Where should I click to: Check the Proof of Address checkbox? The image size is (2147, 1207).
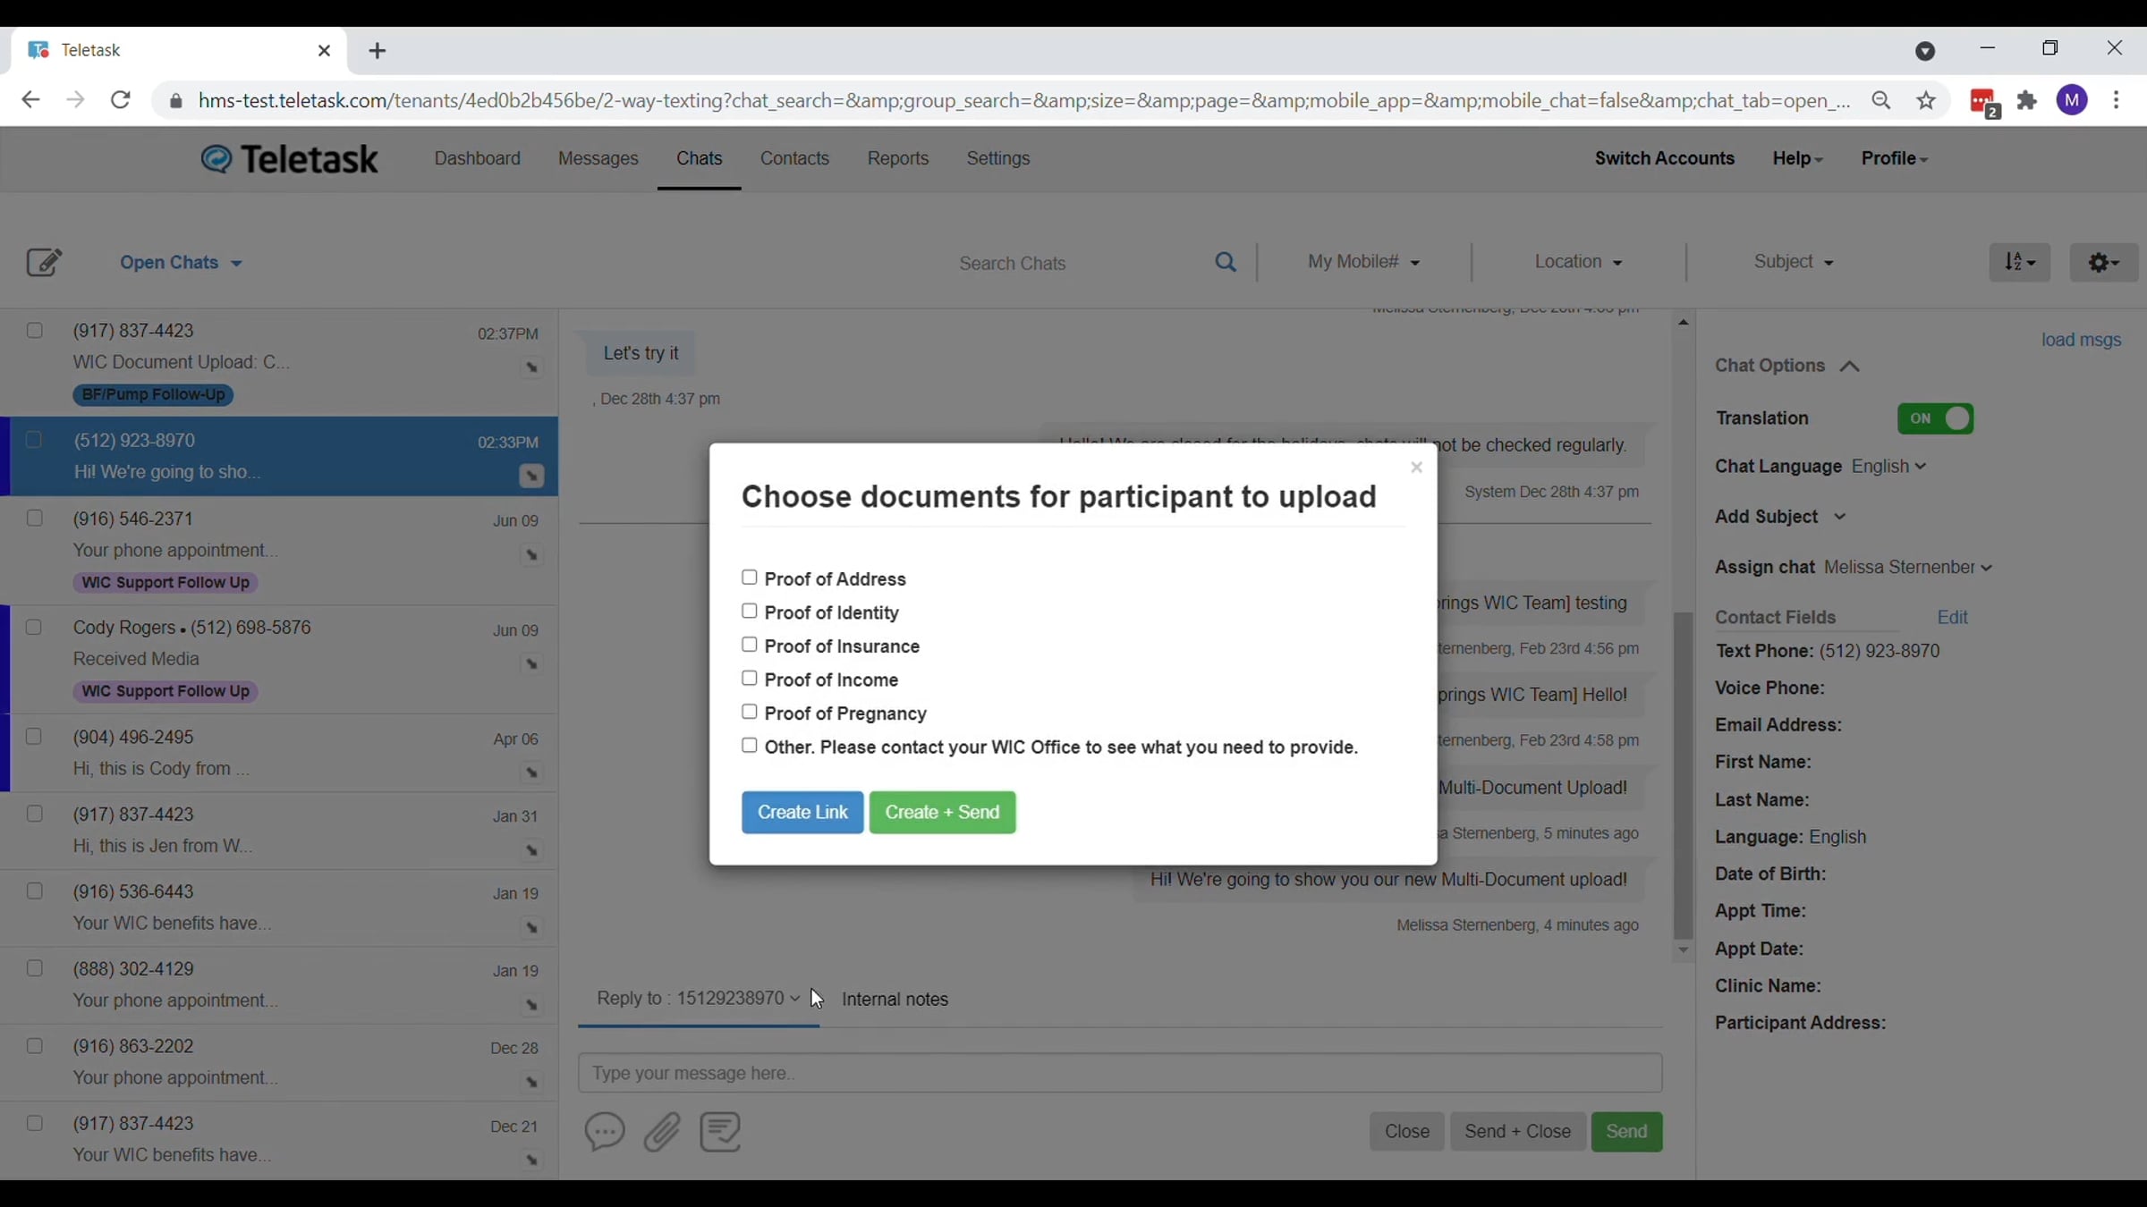750,578
